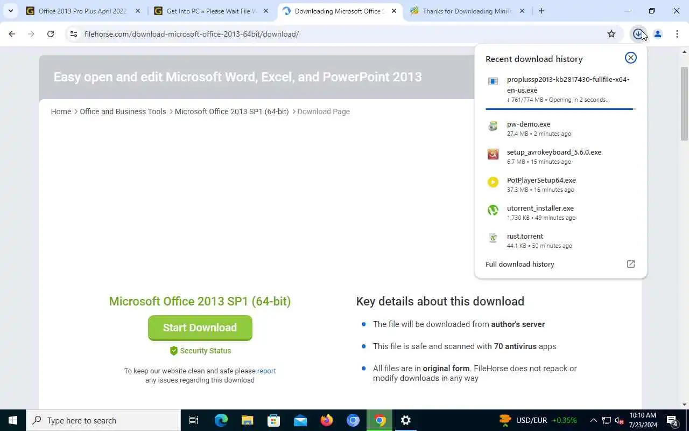
Task: Close the Get Into PC tab
Action: click(265, 11)
